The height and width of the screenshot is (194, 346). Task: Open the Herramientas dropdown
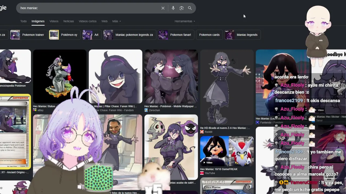[x=185, y=21]
